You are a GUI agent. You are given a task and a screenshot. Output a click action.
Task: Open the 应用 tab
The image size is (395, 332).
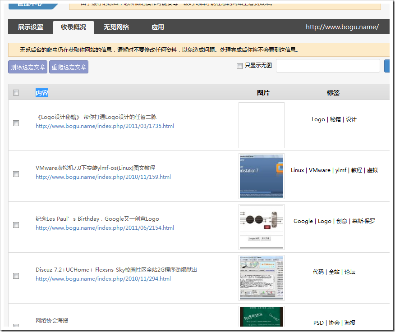pyautogui.click(x=158, y=27)
